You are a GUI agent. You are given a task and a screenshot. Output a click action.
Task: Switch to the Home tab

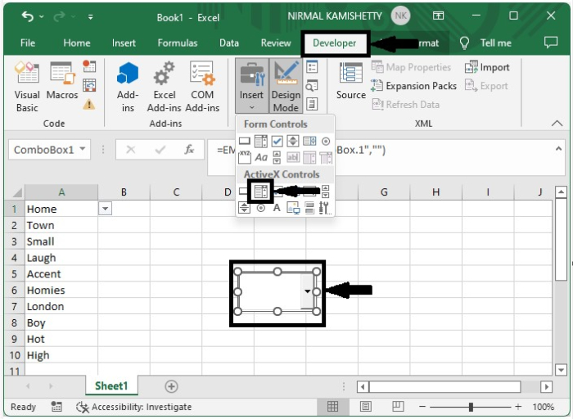[x=77, y=43]
